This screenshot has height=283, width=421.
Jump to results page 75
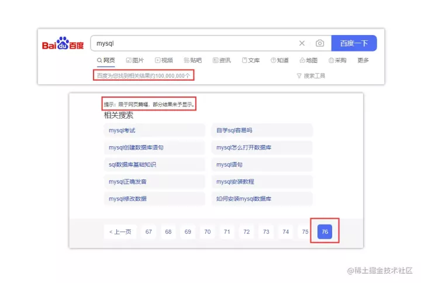pyautogui.click(x=305, y=232)
